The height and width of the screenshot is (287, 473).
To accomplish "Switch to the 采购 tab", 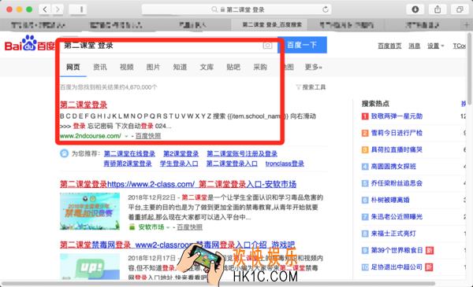I will pos(260,67).
